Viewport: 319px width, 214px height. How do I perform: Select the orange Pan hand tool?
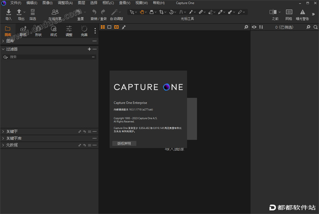point(142,12)
